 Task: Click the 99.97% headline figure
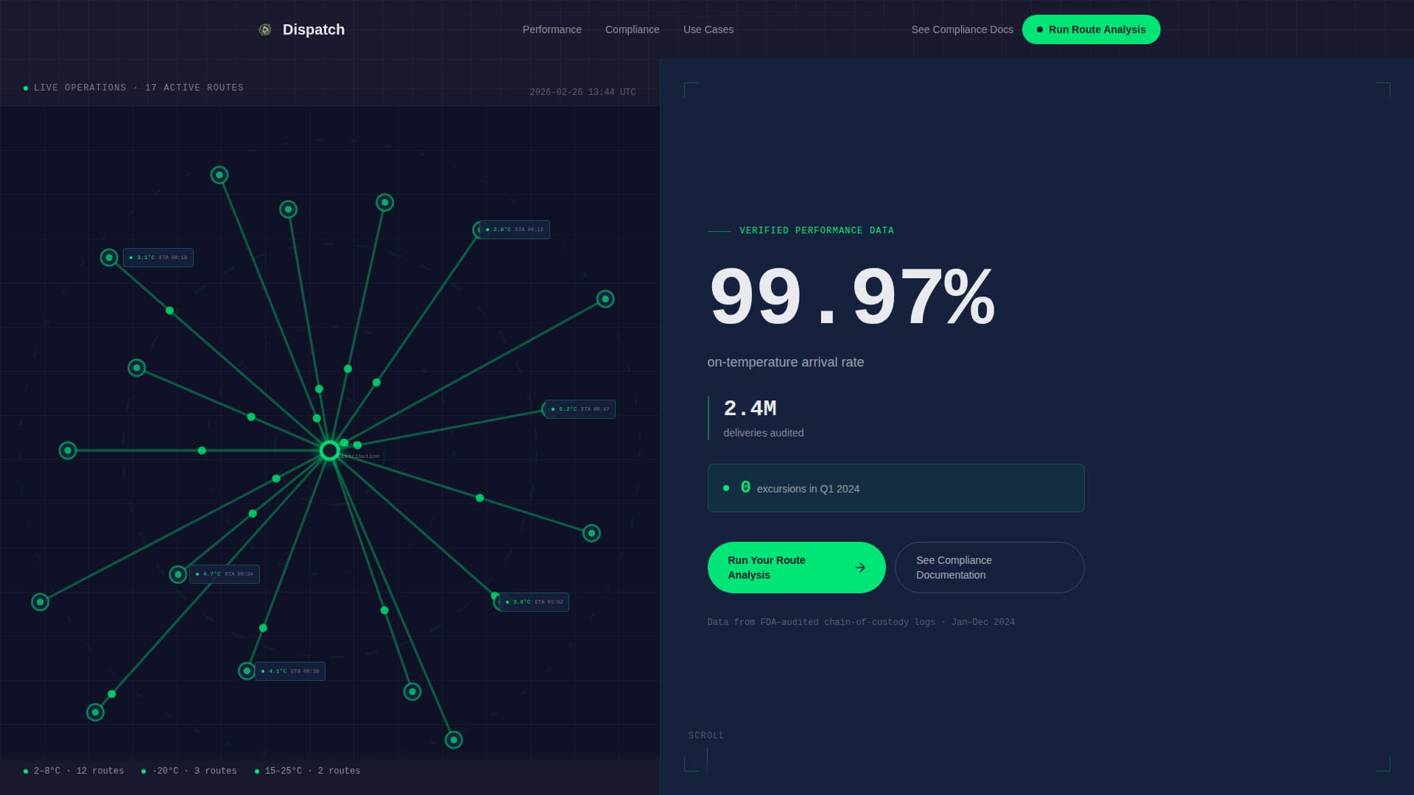click(851, 297)
